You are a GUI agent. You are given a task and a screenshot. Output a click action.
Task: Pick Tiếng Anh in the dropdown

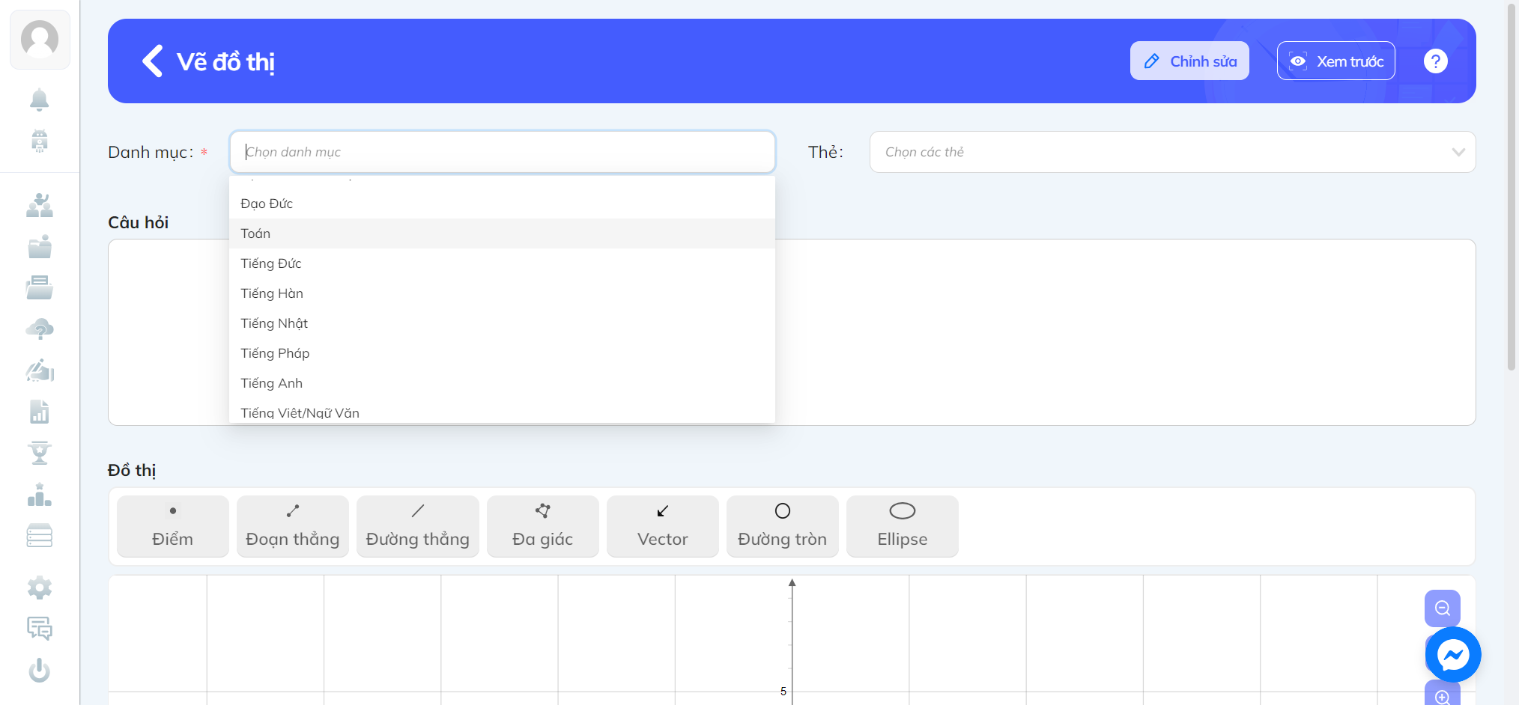click(x=502, y=383)
